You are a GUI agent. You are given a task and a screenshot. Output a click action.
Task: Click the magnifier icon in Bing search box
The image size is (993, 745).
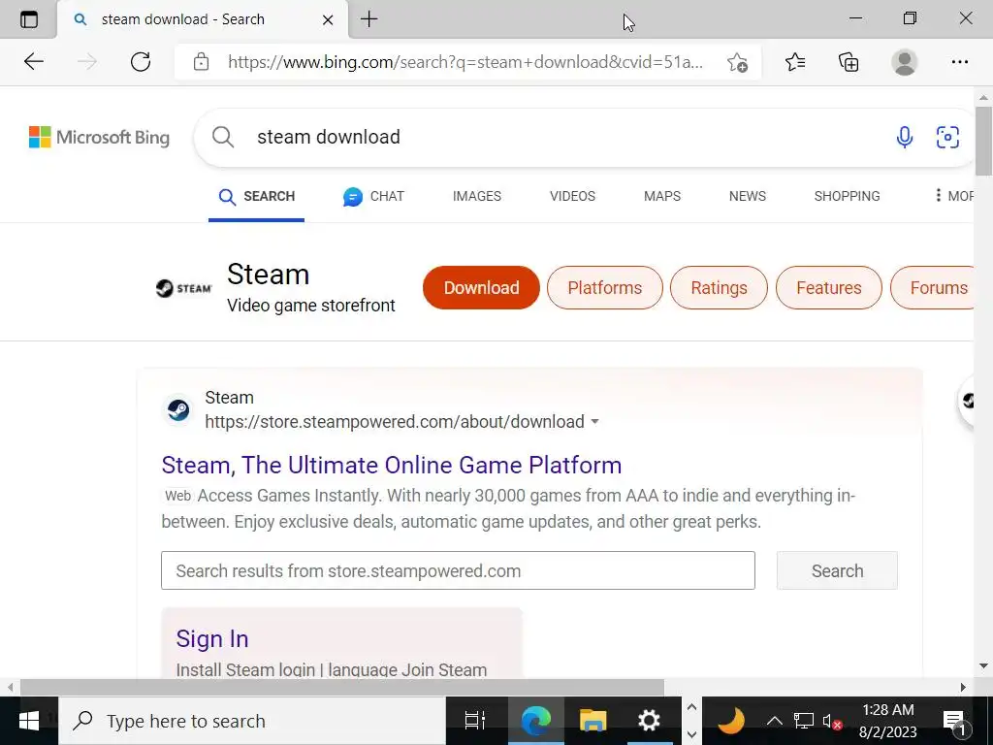coord(223,137)
